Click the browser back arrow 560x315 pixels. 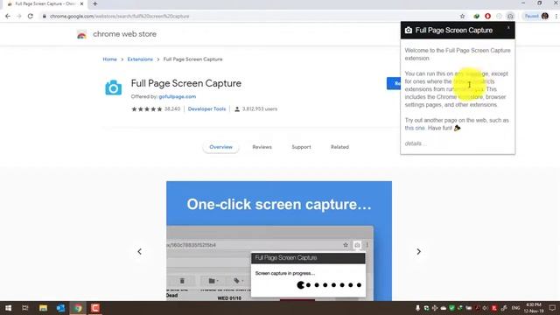click(x=8, y=16)
